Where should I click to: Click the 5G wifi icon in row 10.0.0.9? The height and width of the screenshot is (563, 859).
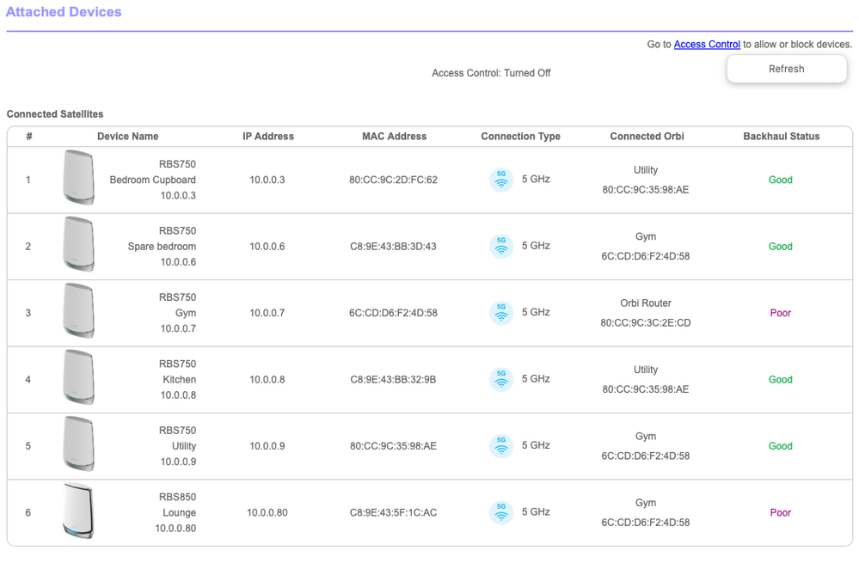(x=500, y=446)
